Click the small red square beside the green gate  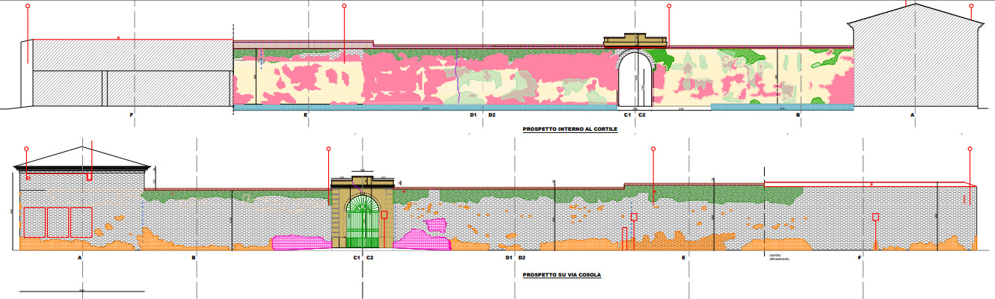click(x=384, y=215)
